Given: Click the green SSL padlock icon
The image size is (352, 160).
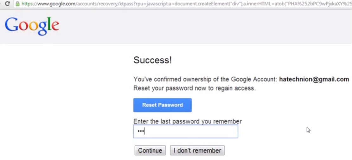Looking at the screenshot, I should (x=17, y=4).
